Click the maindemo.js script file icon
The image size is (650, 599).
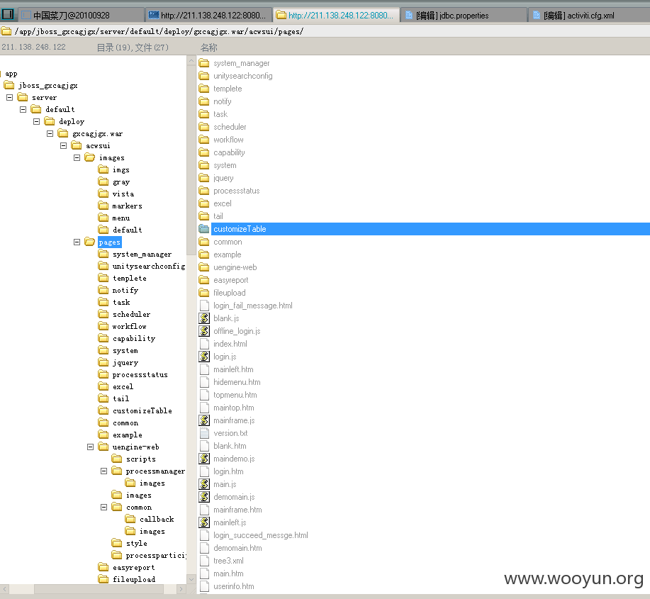[204, 459]
